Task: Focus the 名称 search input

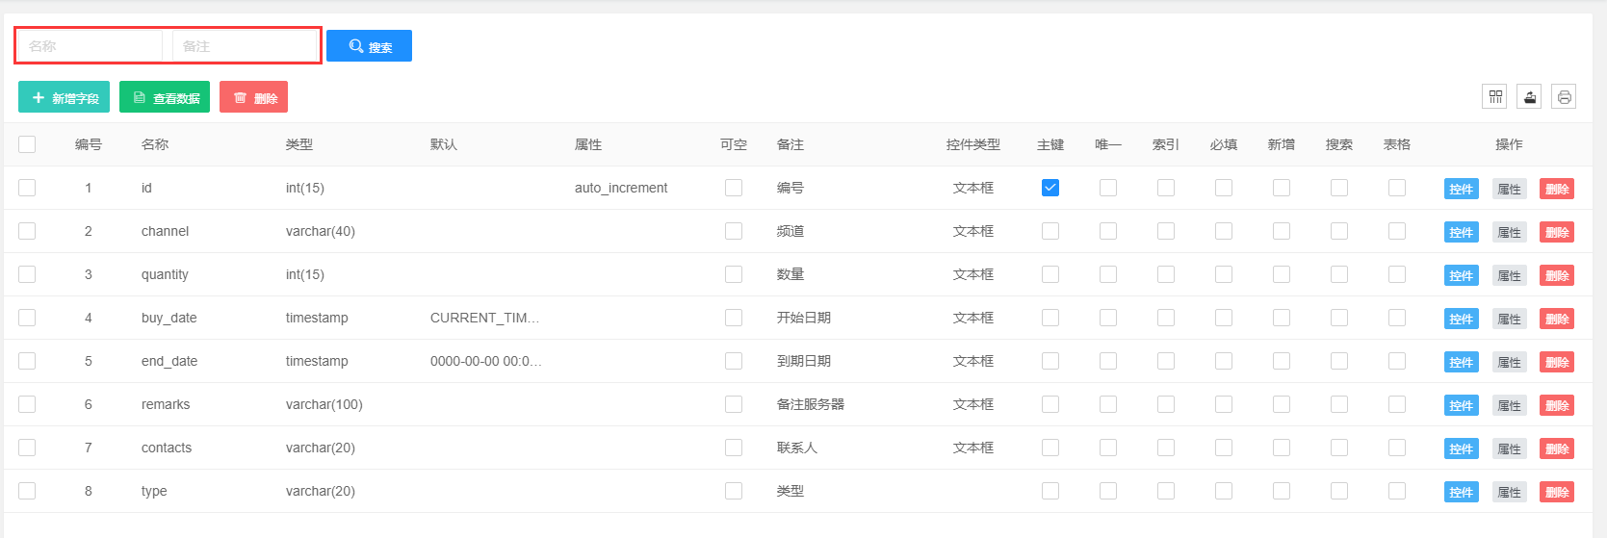Action: click(91, 46)
